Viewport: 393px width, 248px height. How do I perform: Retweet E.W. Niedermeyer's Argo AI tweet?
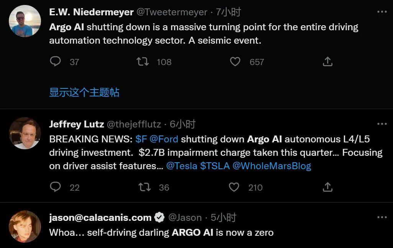point(142,61)
